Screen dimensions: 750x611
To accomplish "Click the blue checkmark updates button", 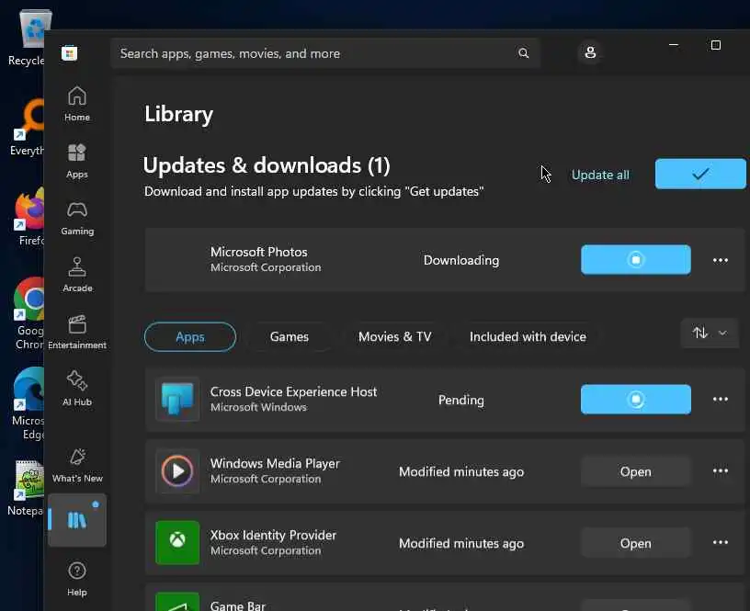I will [x=700, y=174].
